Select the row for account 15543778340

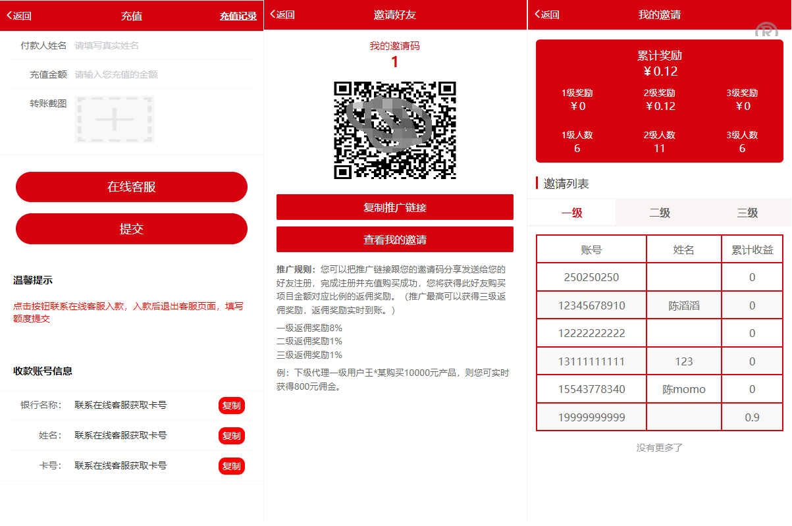pyautogui.click(x=659, y=389)
